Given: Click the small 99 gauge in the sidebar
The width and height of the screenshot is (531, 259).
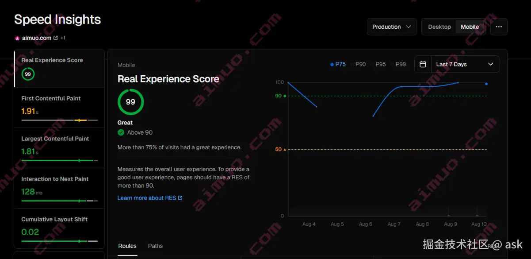Looking at the screenshot, I should click(28, 74).
